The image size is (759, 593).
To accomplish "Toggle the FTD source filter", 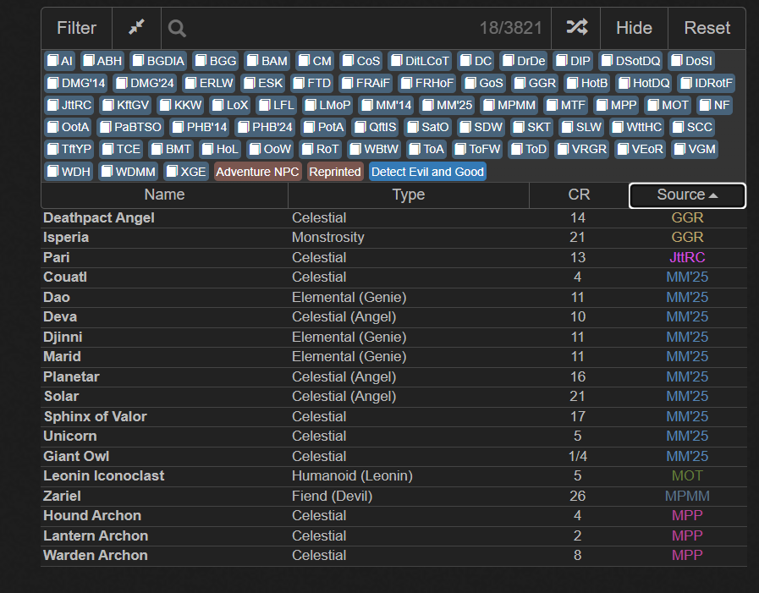I will pos(312,83).
